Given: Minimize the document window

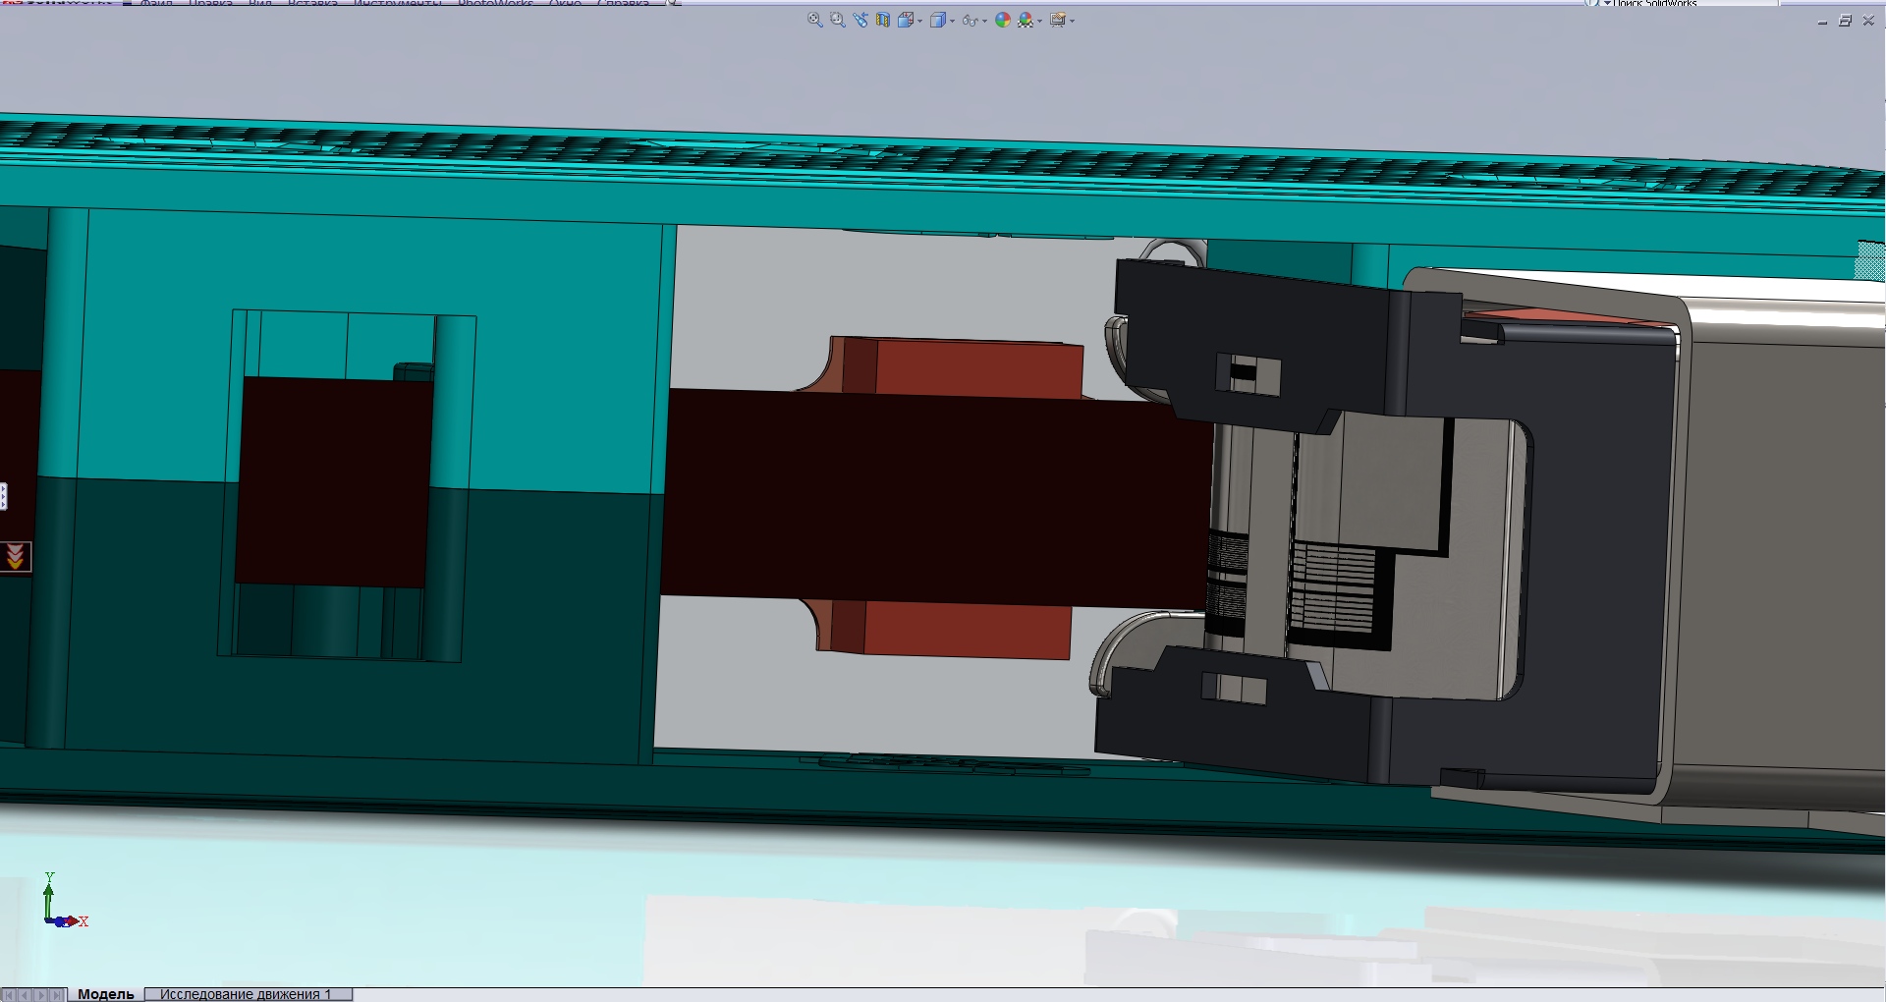Looking at the screenshot, I should point(1823,21).
